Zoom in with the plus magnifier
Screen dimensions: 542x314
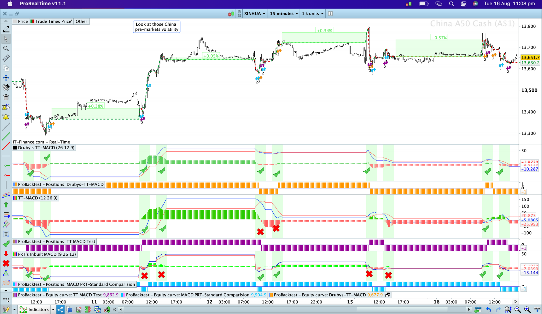click(x=527, y=310)
